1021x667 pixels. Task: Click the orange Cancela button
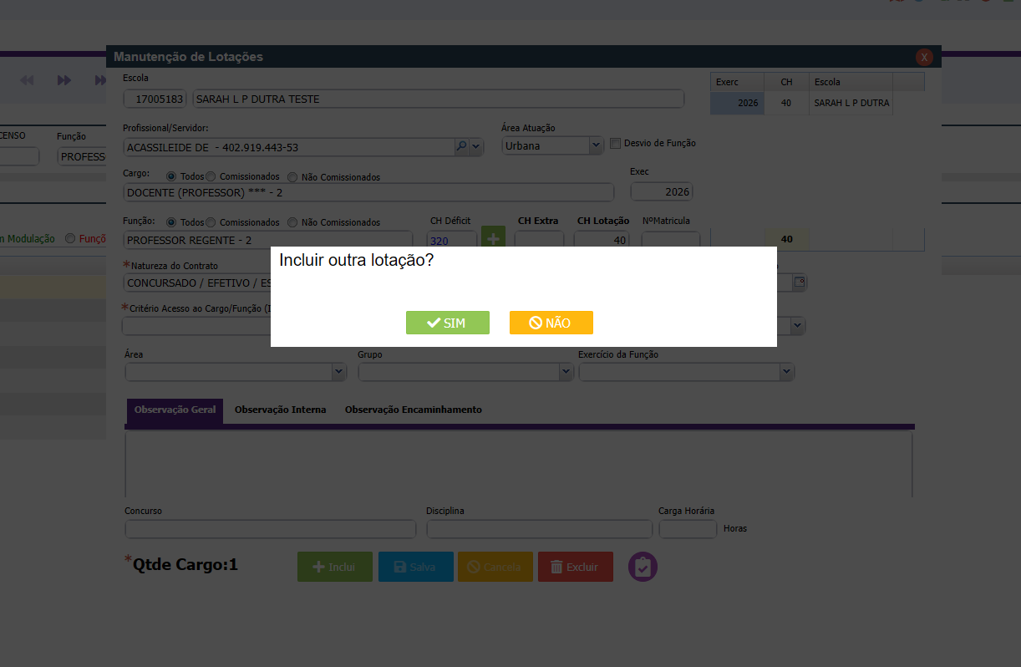(494, 567)
